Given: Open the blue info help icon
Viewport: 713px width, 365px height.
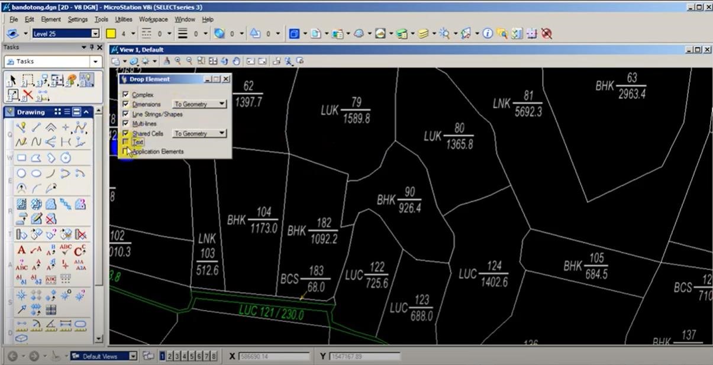Looking at the screenshot, I should click(x=488, y=34).
